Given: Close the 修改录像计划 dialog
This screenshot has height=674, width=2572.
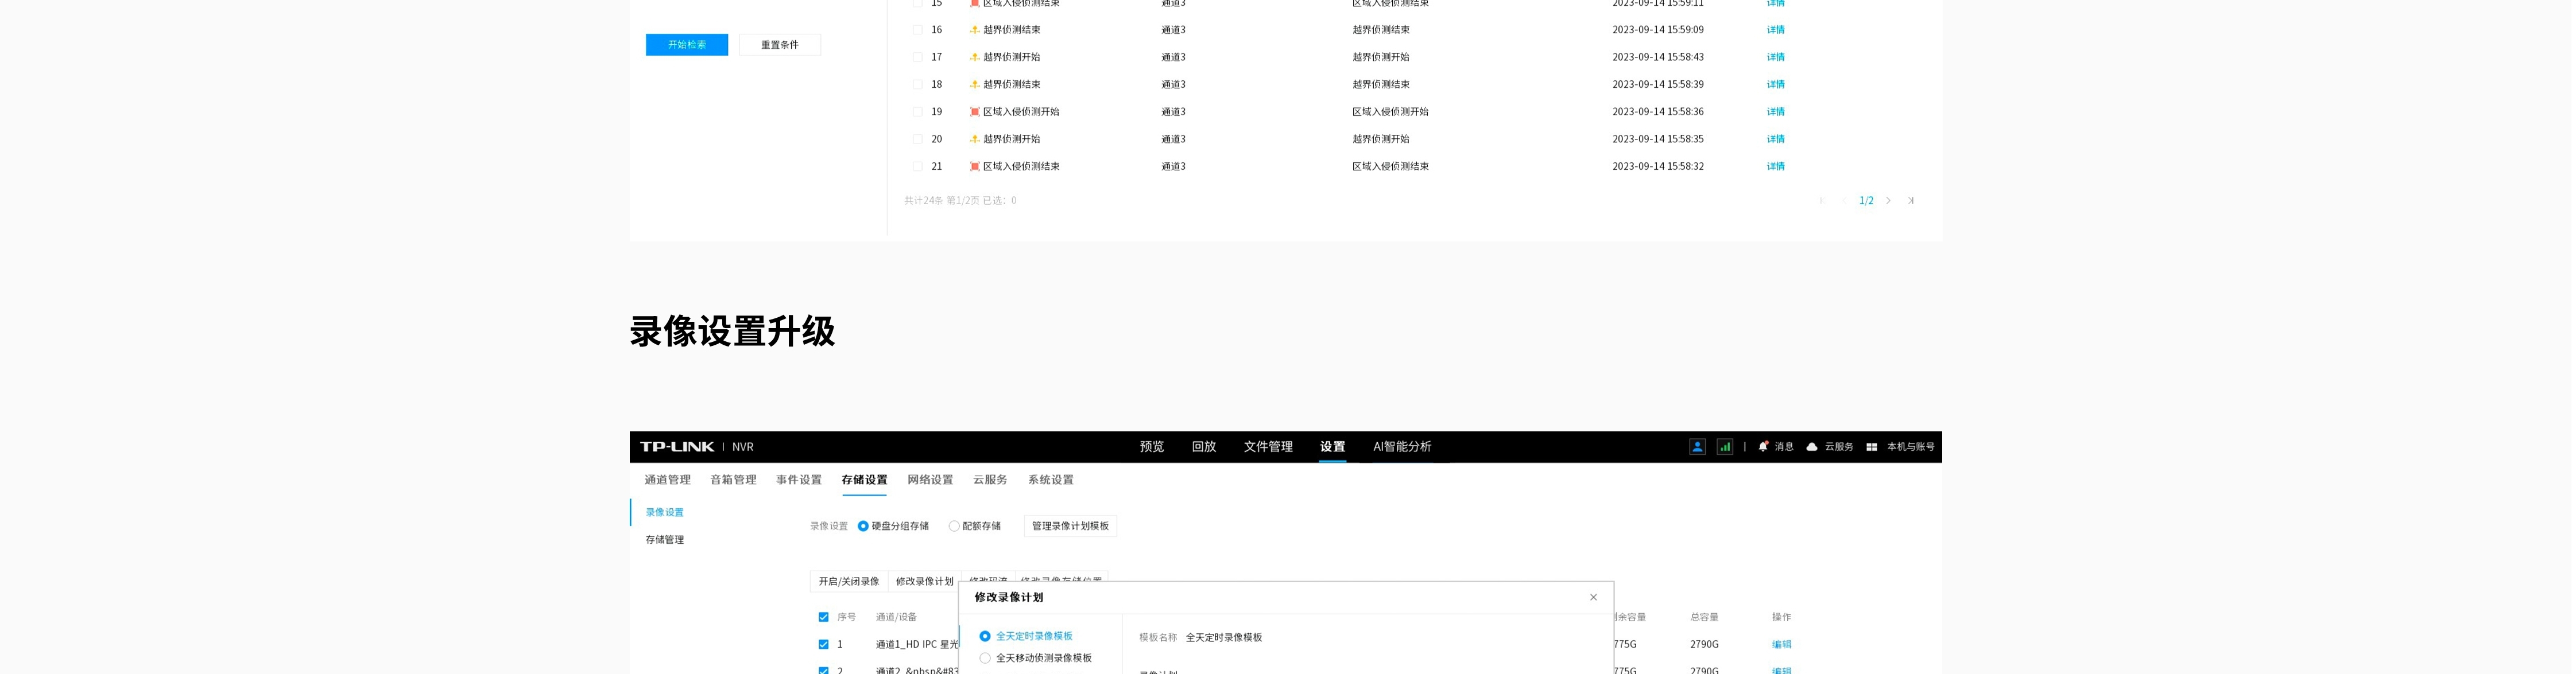Looking at the screenshot, I should (1594, 597).
